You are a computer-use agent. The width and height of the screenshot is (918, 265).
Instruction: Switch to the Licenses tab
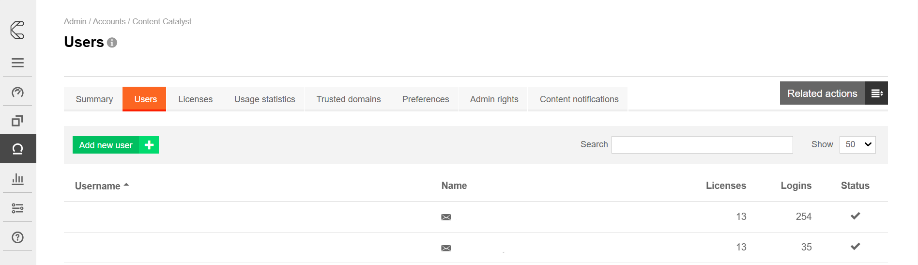coord(195,99)
